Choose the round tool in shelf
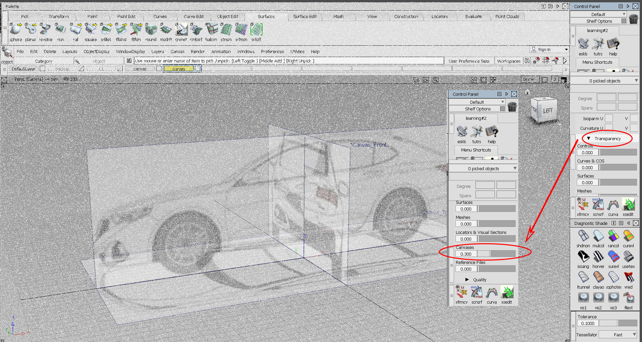The image size is (642, 342). point(151,30)
